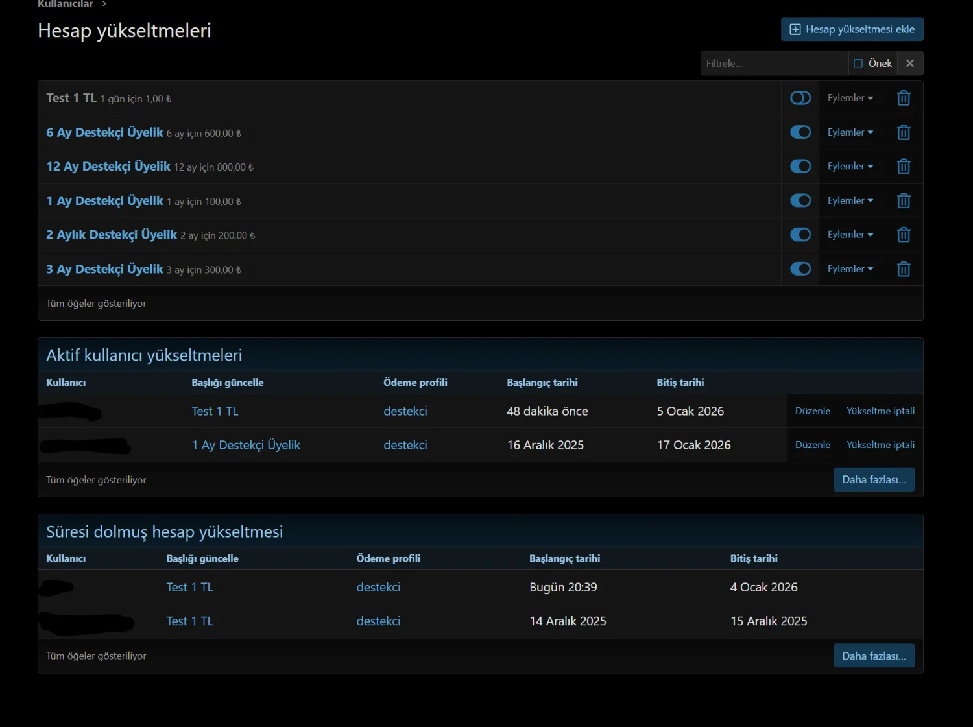Go to Kullanıcılar breadcrumb

pos(66,5)
